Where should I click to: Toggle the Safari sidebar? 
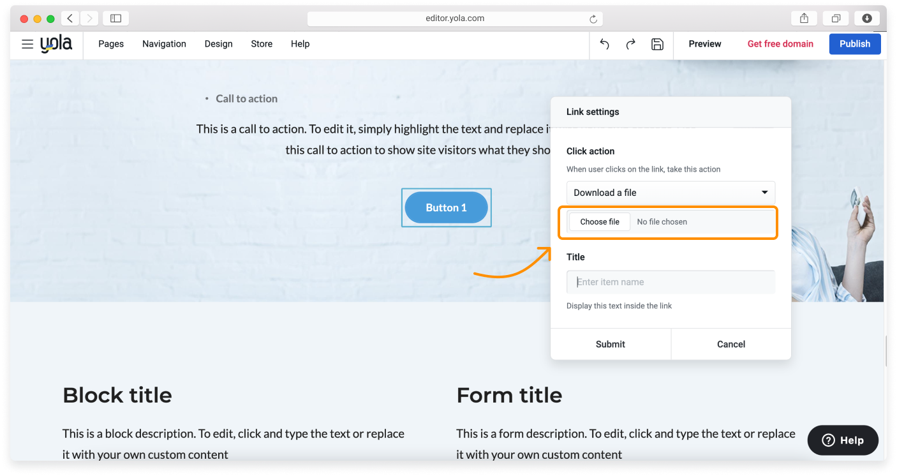click(115, 19)
